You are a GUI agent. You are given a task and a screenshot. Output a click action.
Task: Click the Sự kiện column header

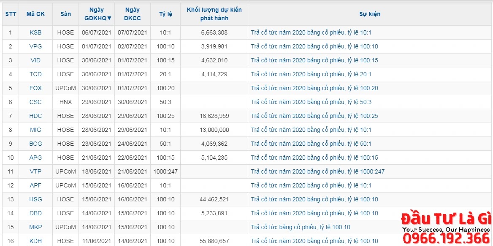click(x=370, y=14)
